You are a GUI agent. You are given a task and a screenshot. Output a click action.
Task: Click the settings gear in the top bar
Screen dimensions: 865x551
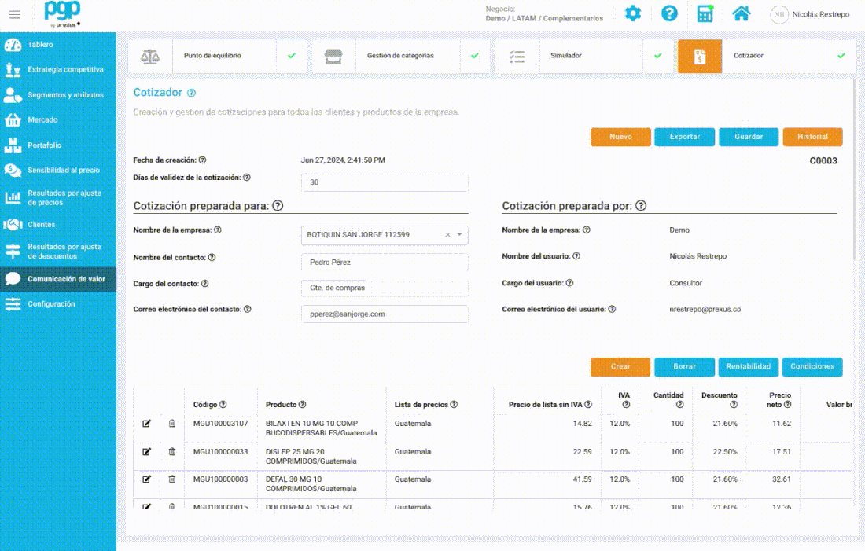point(633,13)
